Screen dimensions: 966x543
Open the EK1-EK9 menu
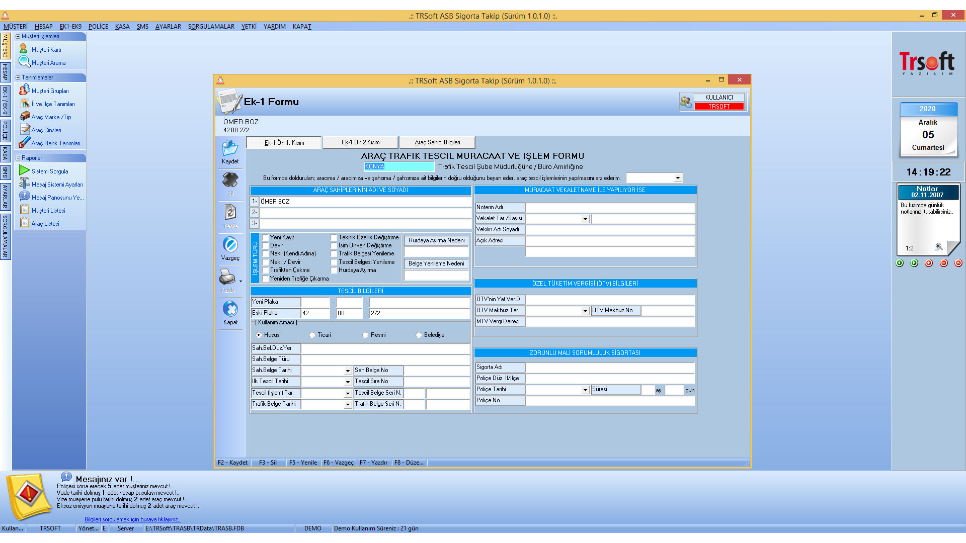click(70, 27)
